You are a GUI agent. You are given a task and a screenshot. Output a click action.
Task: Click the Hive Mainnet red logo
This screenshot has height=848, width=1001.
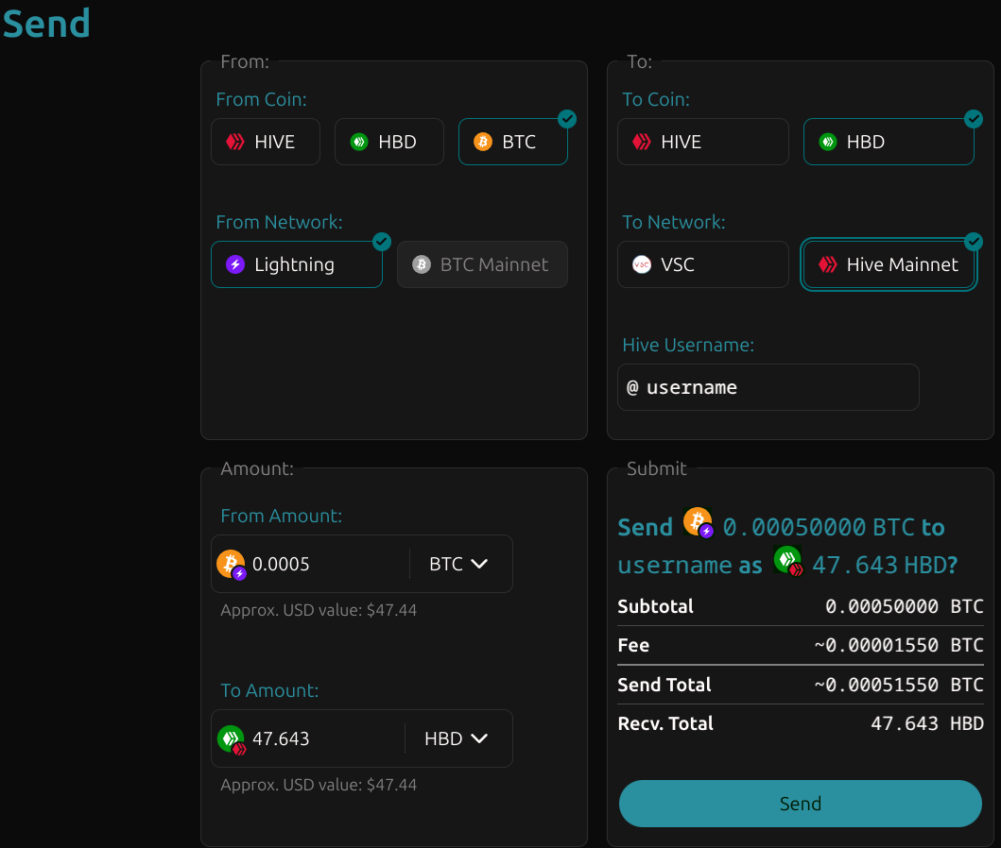pyautogui.click(x=828, y=264)
